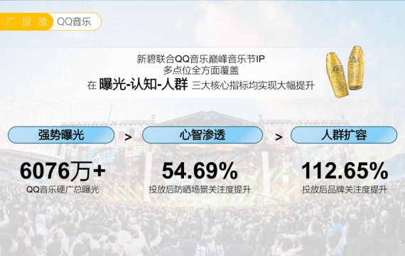
Task: Click the bold 曝光-认知-人群 text
Action: coord(144,84)
